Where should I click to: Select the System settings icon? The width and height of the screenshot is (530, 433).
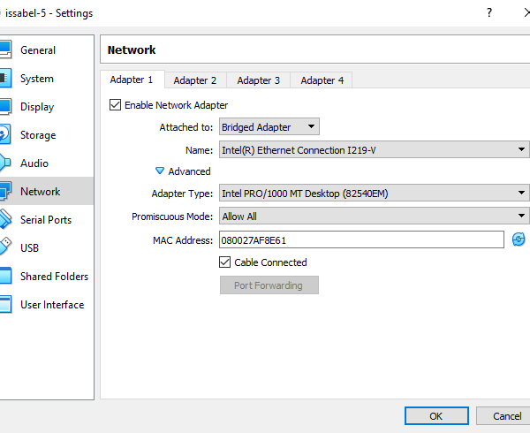click(x=4, y=79)
